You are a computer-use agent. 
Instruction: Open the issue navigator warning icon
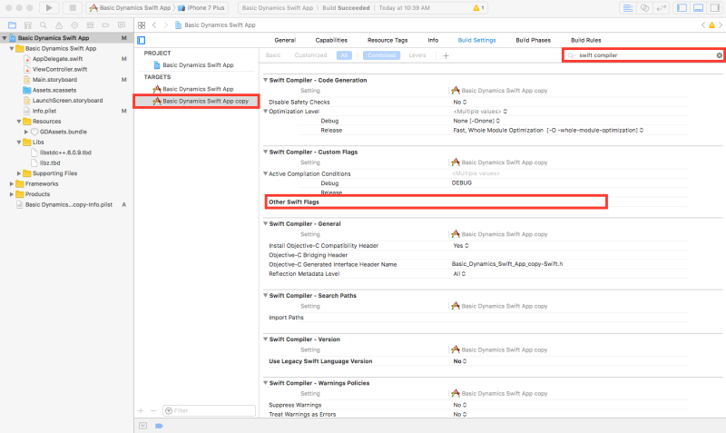coord(59,25)
